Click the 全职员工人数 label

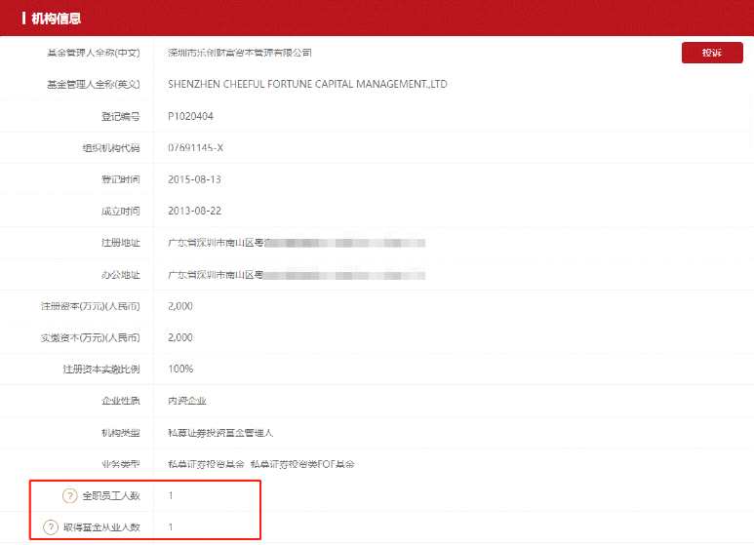click(x=111, y=495)
